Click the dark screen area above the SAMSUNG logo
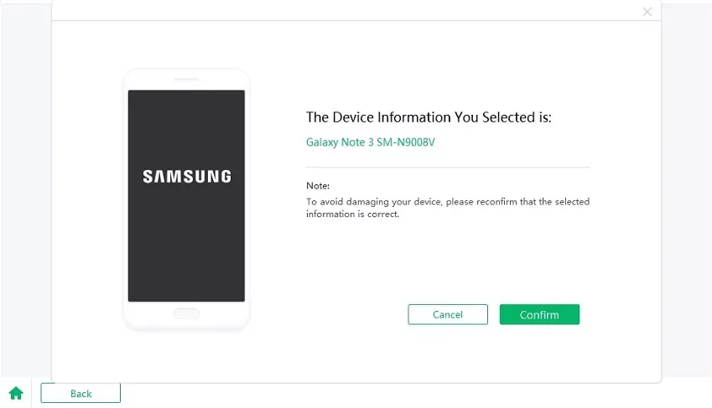 coord(186,126)
